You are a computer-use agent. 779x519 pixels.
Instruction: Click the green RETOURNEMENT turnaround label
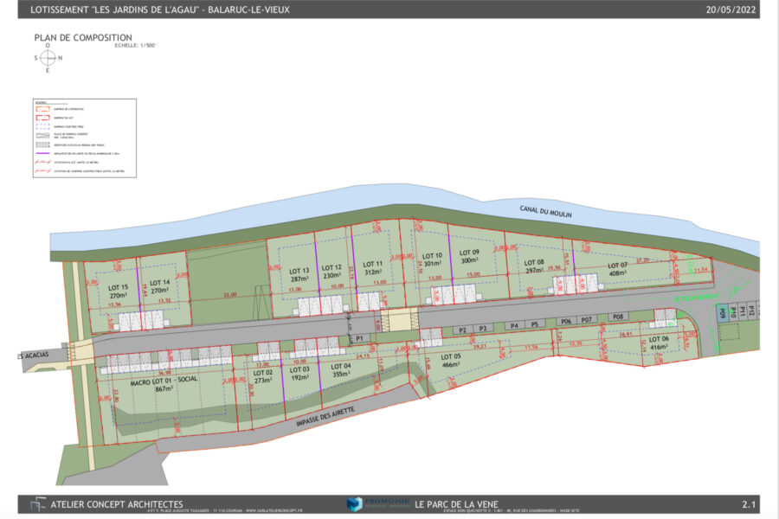click(696, 298)
